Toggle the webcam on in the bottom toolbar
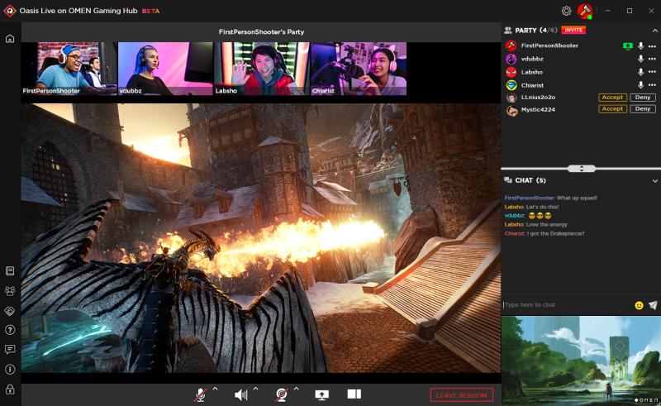 click(282, 394)
